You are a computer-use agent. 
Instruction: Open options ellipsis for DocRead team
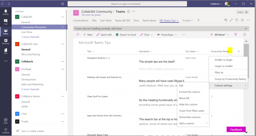click(x=63, y=69)
